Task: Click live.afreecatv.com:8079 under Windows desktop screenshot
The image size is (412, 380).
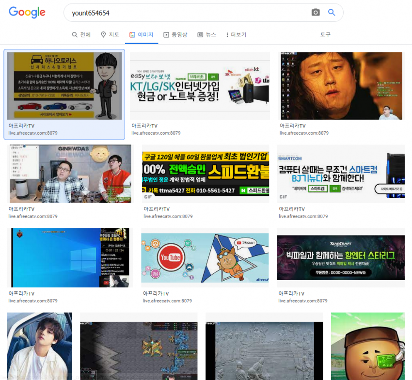Action: click(33, 301)
